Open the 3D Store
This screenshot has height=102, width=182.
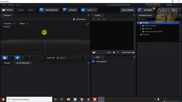tap(145, 10)
